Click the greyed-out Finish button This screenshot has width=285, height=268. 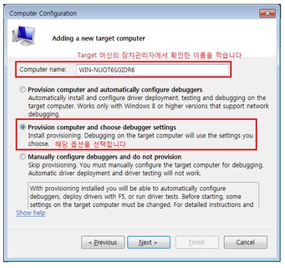(197, 243)
